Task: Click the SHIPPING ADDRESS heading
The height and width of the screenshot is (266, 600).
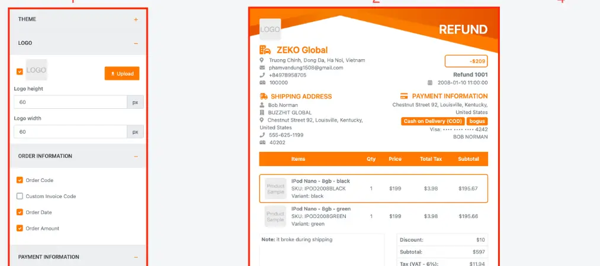Action: (x=301, y=96)
